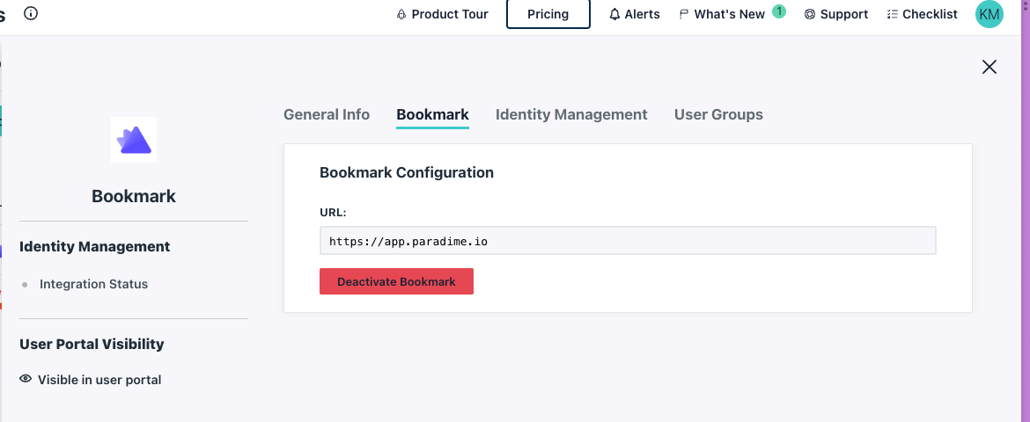1030x422 pixels.
Task: Click the Checklist list icon
Action: click(892, 14)
